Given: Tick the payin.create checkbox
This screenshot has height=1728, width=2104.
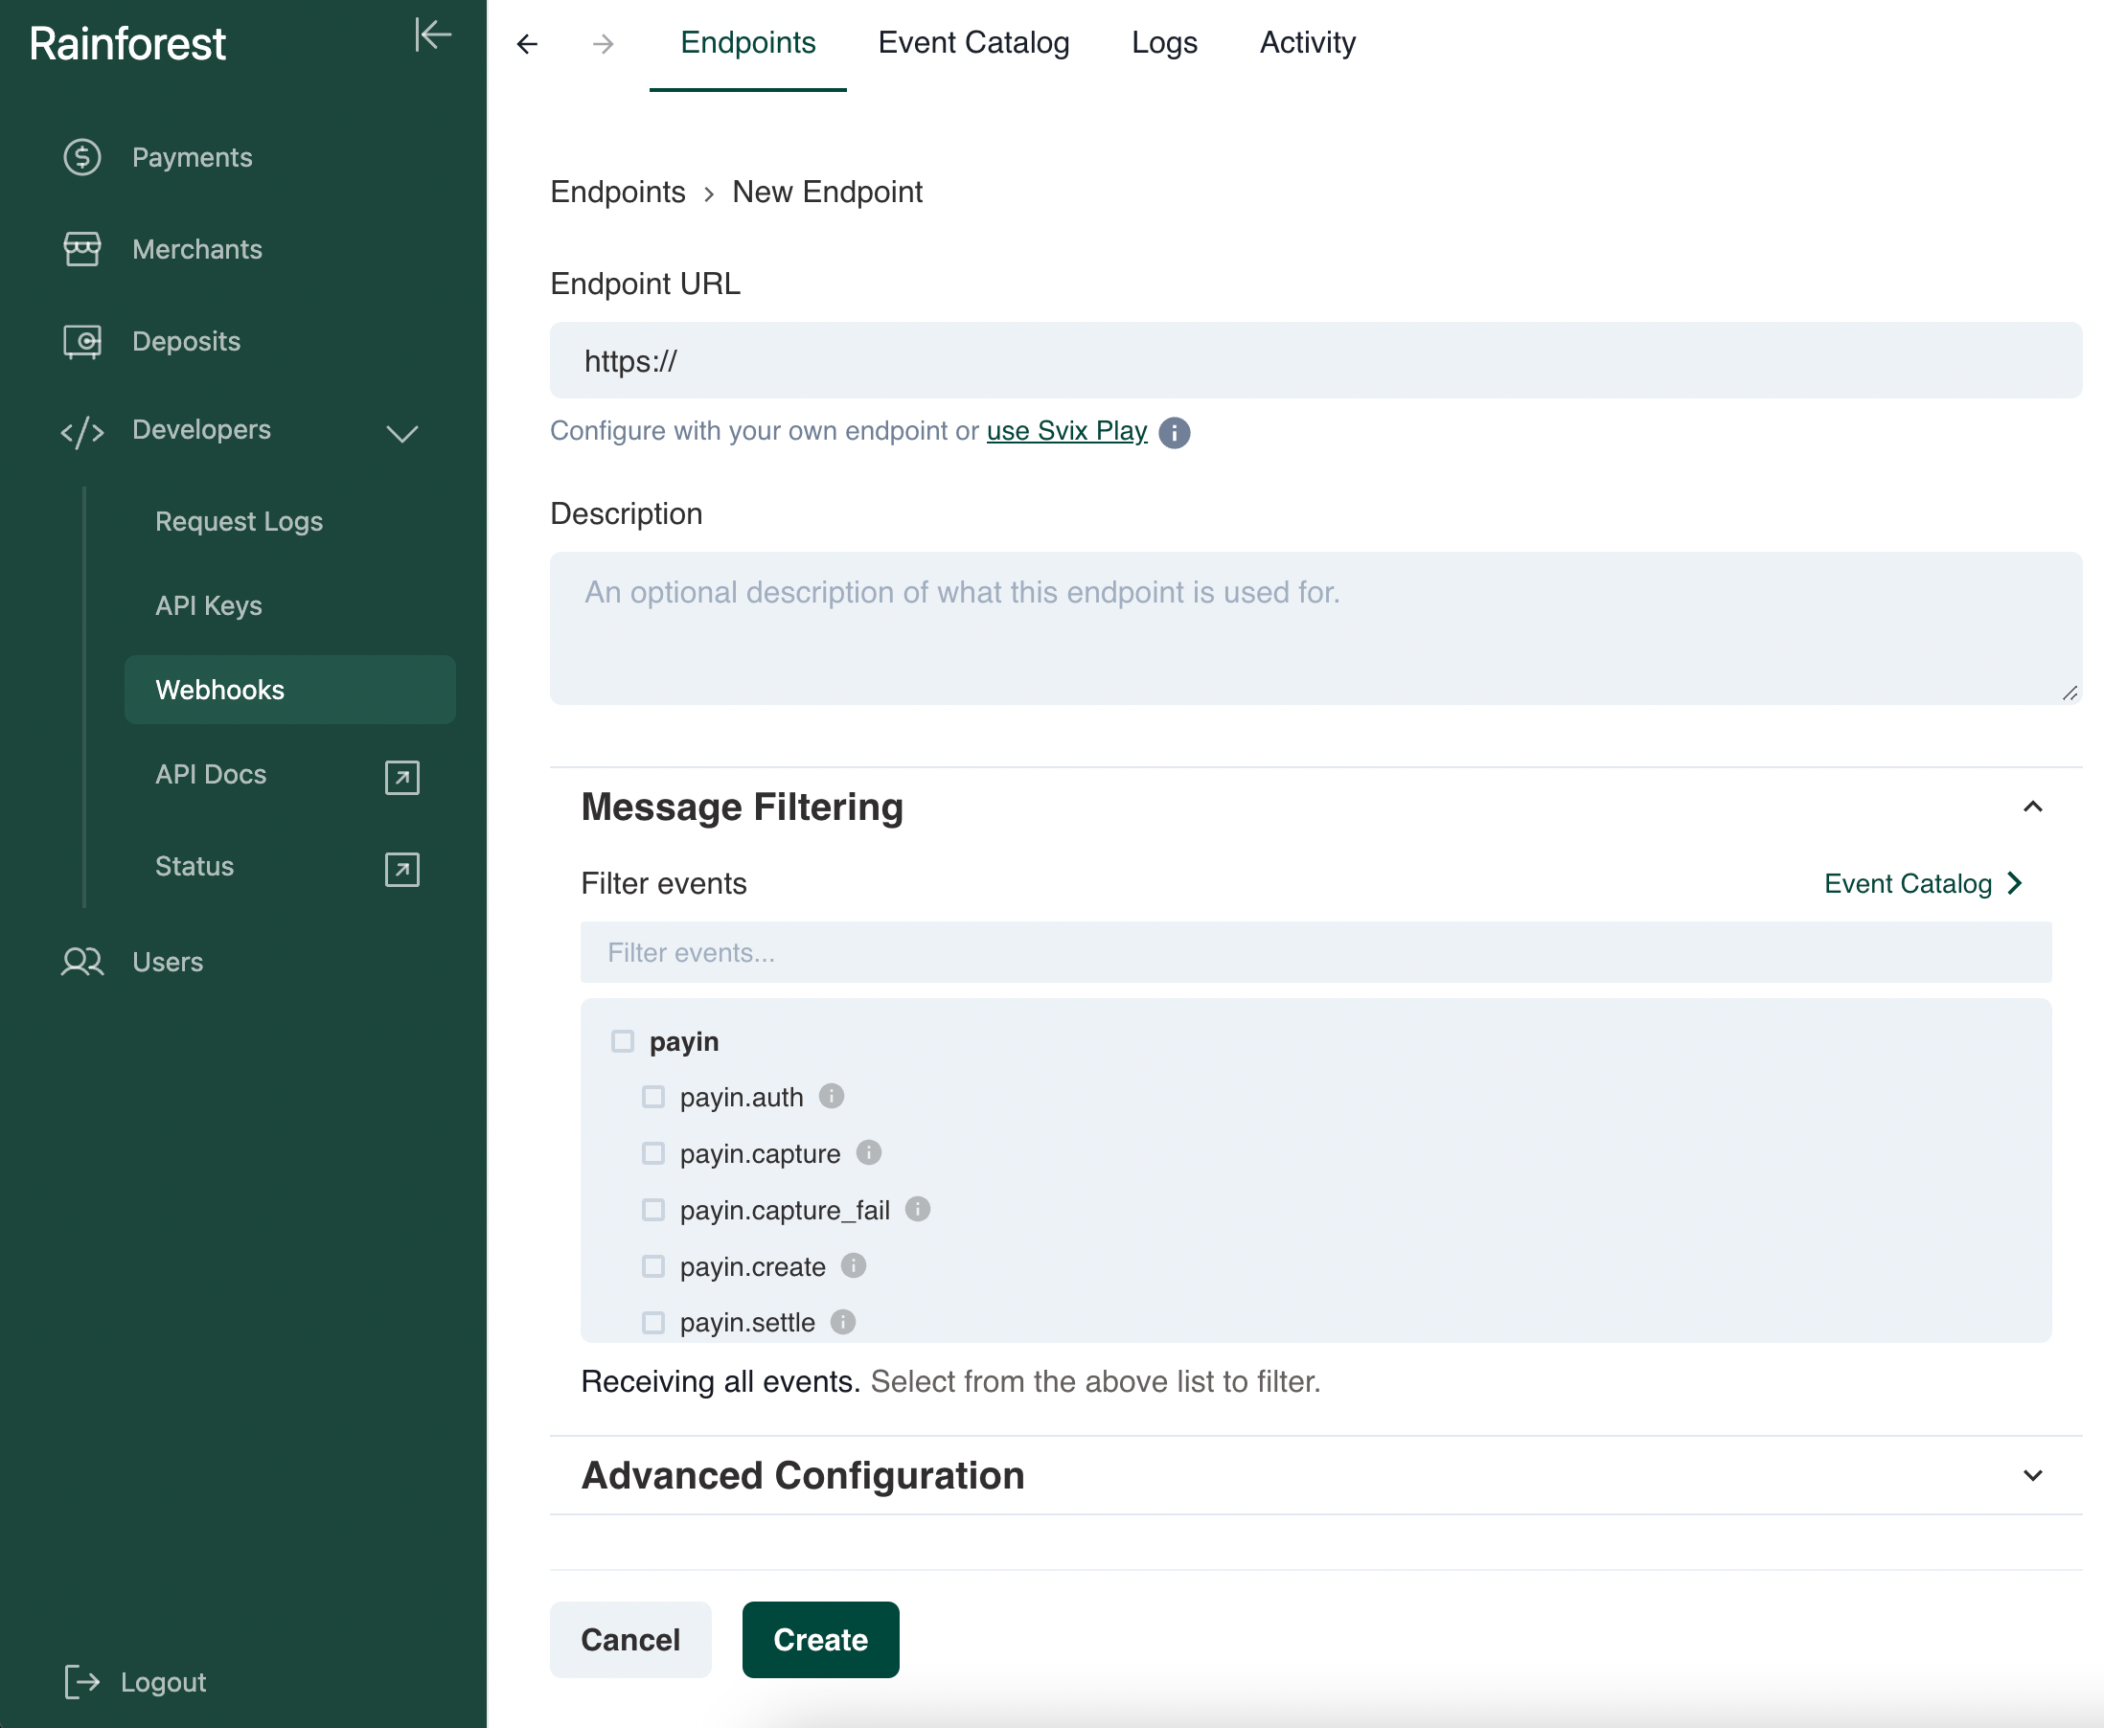Looking at the screenshot, I should pyautogui.click(x=653, y=1266).
